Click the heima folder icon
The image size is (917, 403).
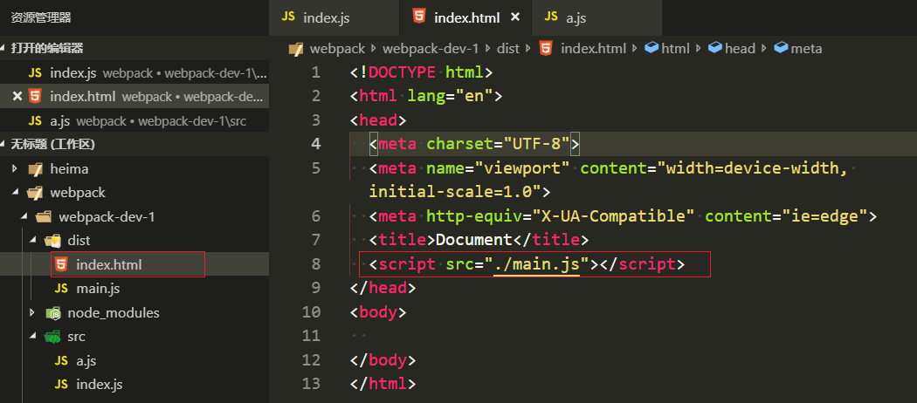pos(35,168)
